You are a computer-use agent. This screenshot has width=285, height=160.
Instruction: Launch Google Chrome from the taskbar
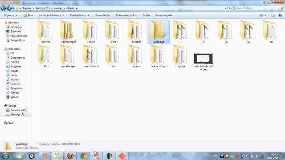pyautogui.click(x=83, y=156)
